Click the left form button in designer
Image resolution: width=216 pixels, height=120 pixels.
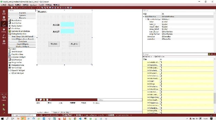coord(54,44)
